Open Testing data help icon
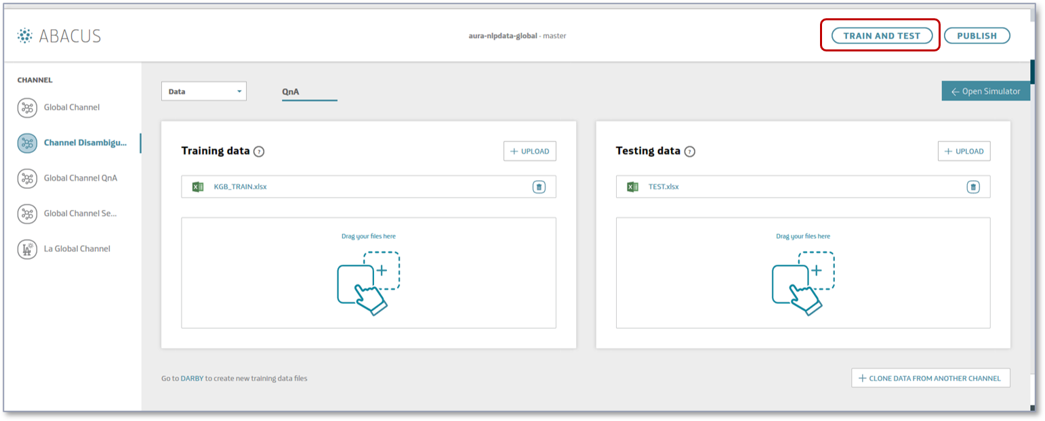1045x421 pixels. click(690, 152)
